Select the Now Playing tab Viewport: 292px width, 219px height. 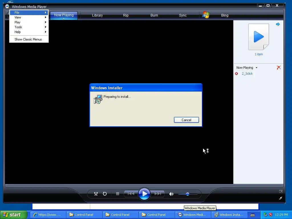[x=64, y=15]
